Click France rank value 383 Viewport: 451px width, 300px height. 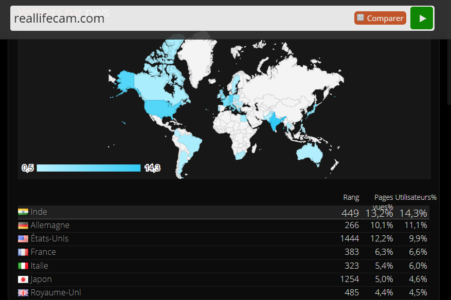click(x=352, y=252)
